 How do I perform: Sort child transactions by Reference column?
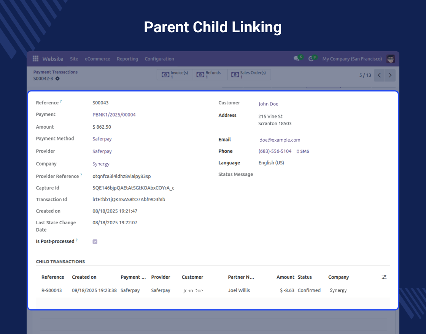tap(53, 277)
